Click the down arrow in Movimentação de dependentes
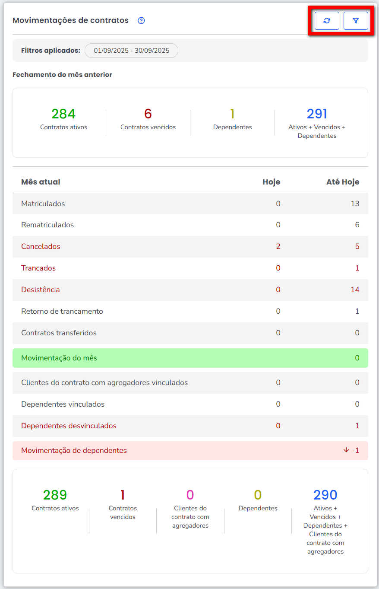Screen dimensions: 379x589 tap(346, 450)
